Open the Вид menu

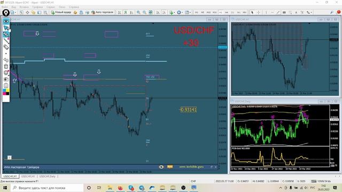[x=13, y=7]
